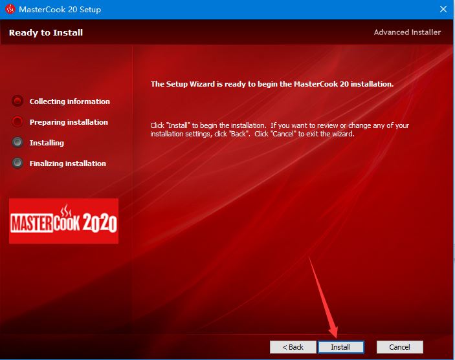Click 'Preparing installation' step text
This screenshot has width=455, height=360.
click(x=69, y=122)
